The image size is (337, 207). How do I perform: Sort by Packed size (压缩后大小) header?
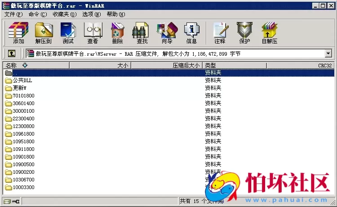coord(167,65)
